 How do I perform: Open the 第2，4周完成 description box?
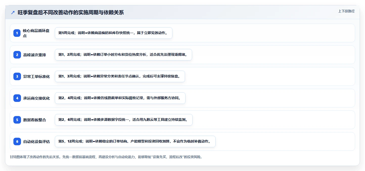(120, 98)
